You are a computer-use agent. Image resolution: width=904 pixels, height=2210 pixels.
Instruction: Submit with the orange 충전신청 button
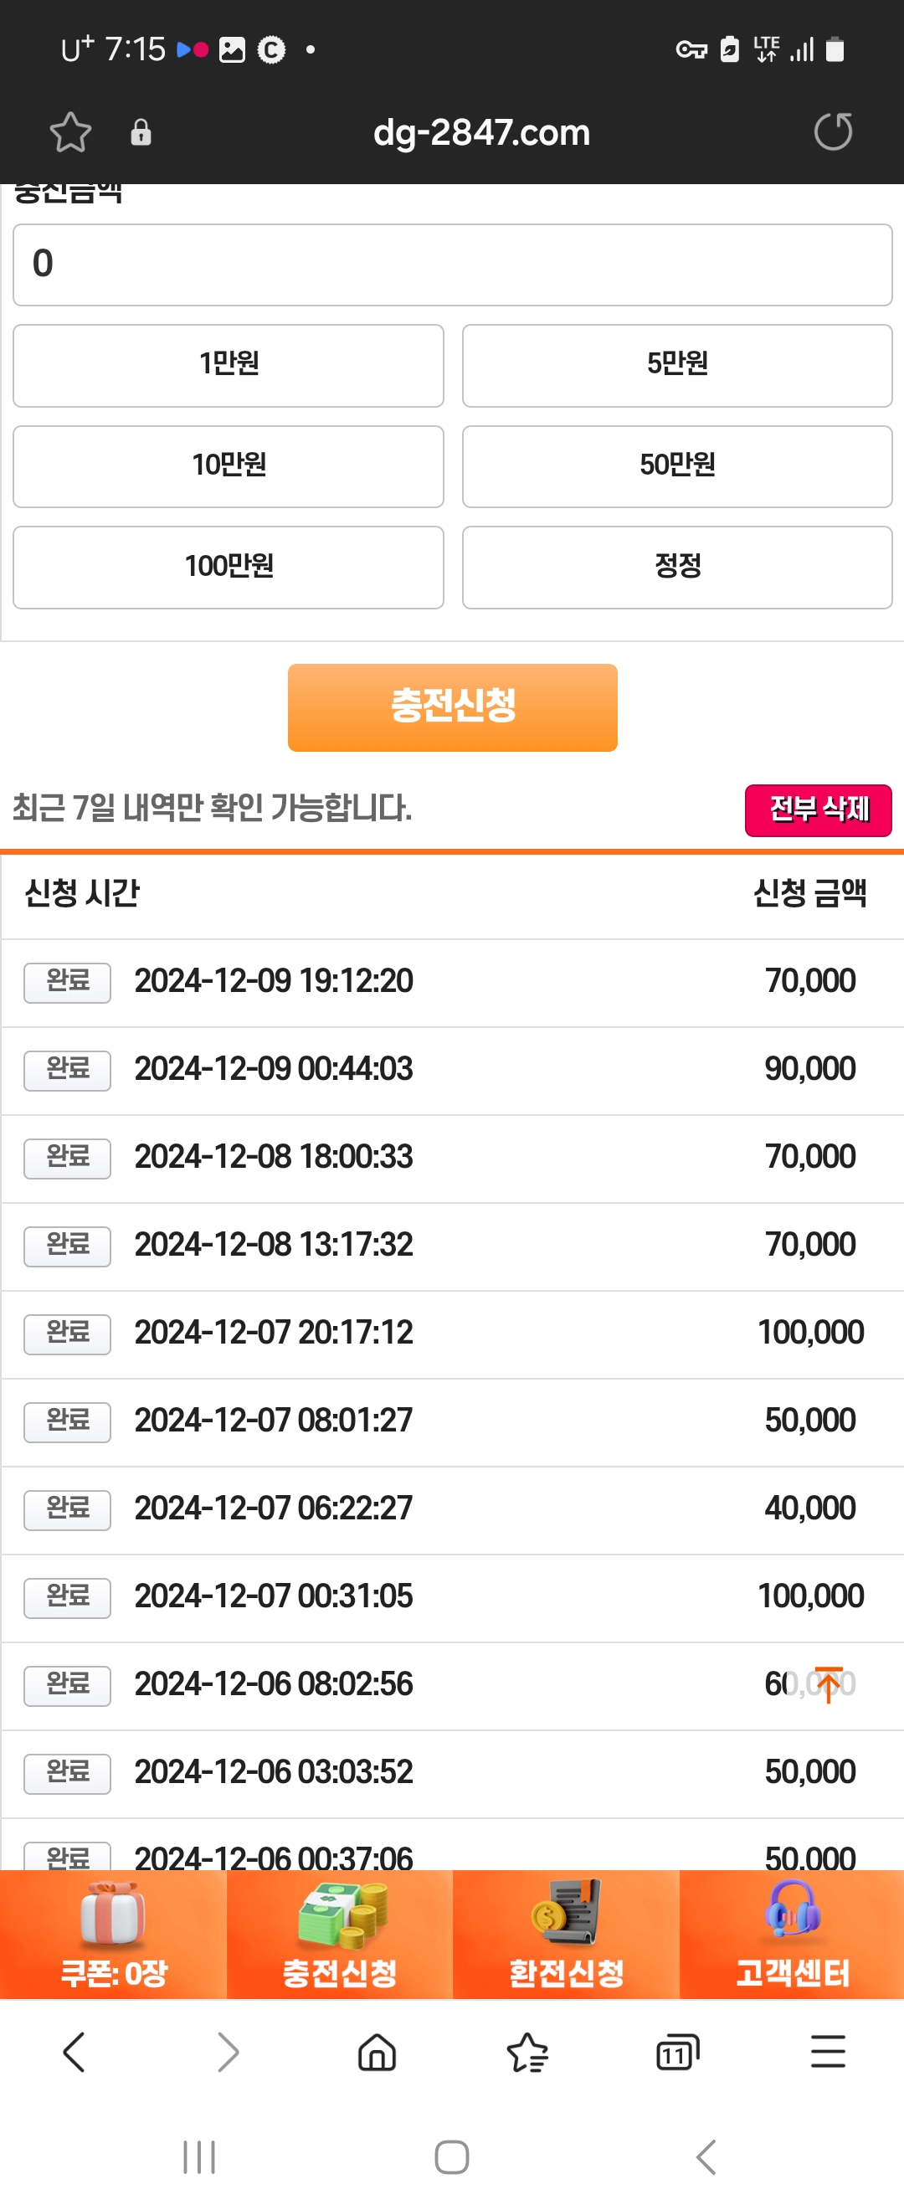452,707
